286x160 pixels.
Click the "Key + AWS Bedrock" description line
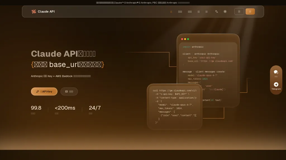click(61, 76)
